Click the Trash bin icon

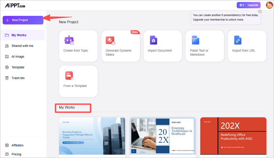pyautogui.click(x=7, y=78)
